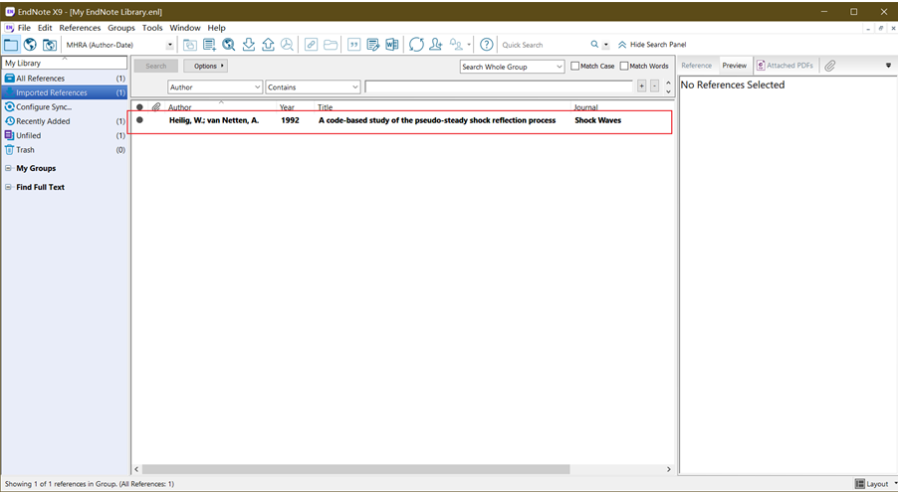Add a search row with plus button
The height and width of the screenshot is (495, 898).
coord(641,86)
